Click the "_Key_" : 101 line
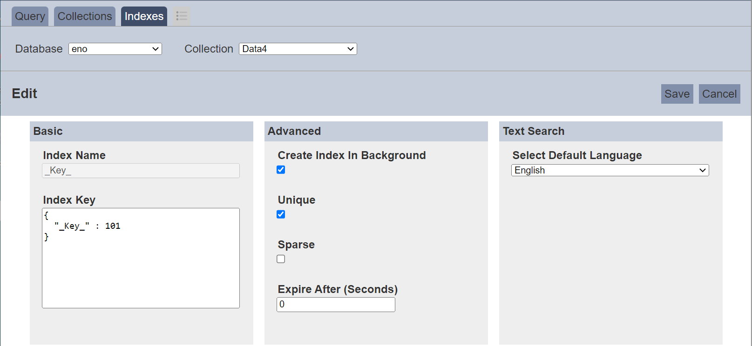Viewport: 752px width, 346px height. (x=88, y=226)
